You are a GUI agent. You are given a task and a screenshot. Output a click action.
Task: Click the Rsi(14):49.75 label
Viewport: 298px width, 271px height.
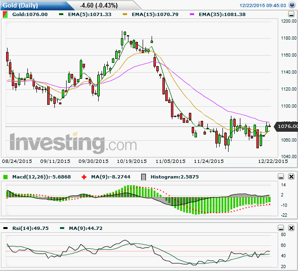click(30, 228)
